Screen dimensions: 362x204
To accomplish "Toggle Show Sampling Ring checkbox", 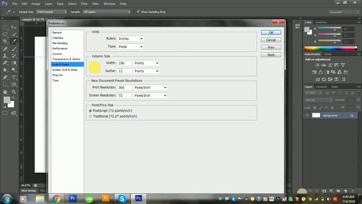I will 151,12.
